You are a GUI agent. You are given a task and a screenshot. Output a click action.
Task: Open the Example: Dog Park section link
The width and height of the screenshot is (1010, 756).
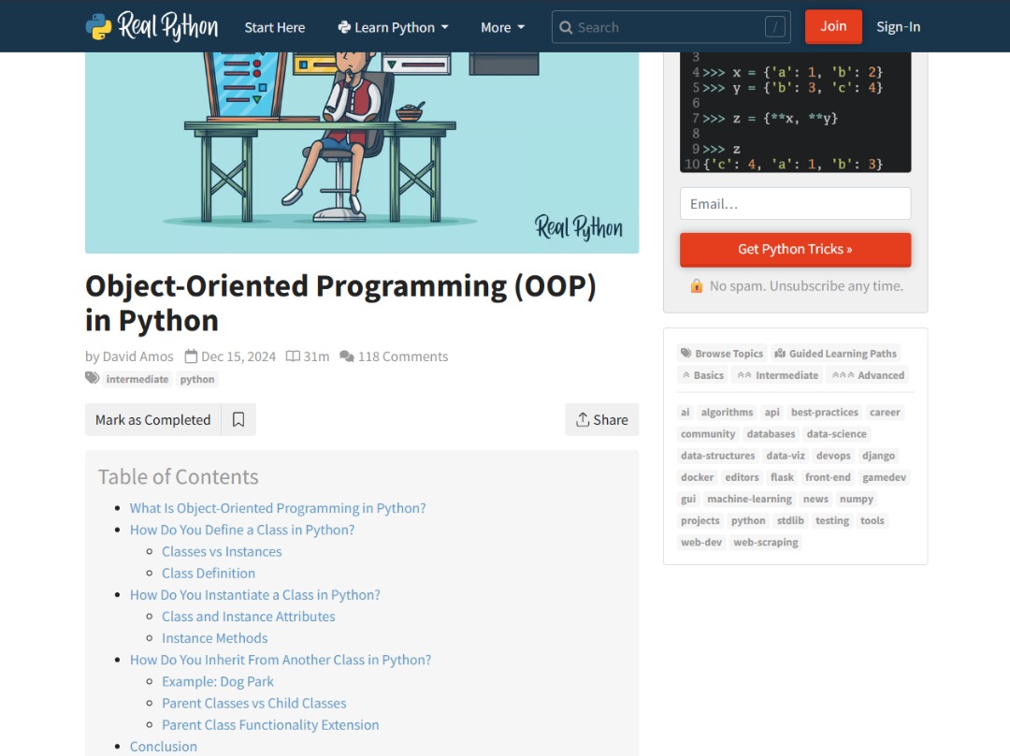pos(218,681)
